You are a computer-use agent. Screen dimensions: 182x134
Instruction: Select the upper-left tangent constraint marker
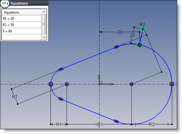(61, 69)
